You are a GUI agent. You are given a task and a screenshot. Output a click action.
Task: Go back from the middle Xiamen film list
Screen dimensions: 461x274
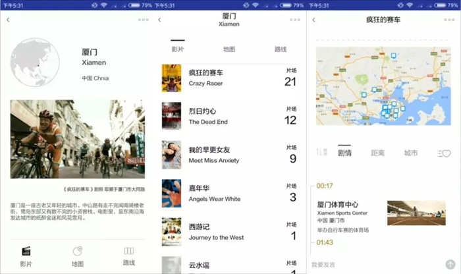pyautogui.click(x=159, y=20)
